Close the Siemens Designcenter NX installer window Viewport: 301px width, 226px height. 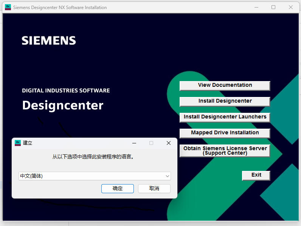click(291, 7)
